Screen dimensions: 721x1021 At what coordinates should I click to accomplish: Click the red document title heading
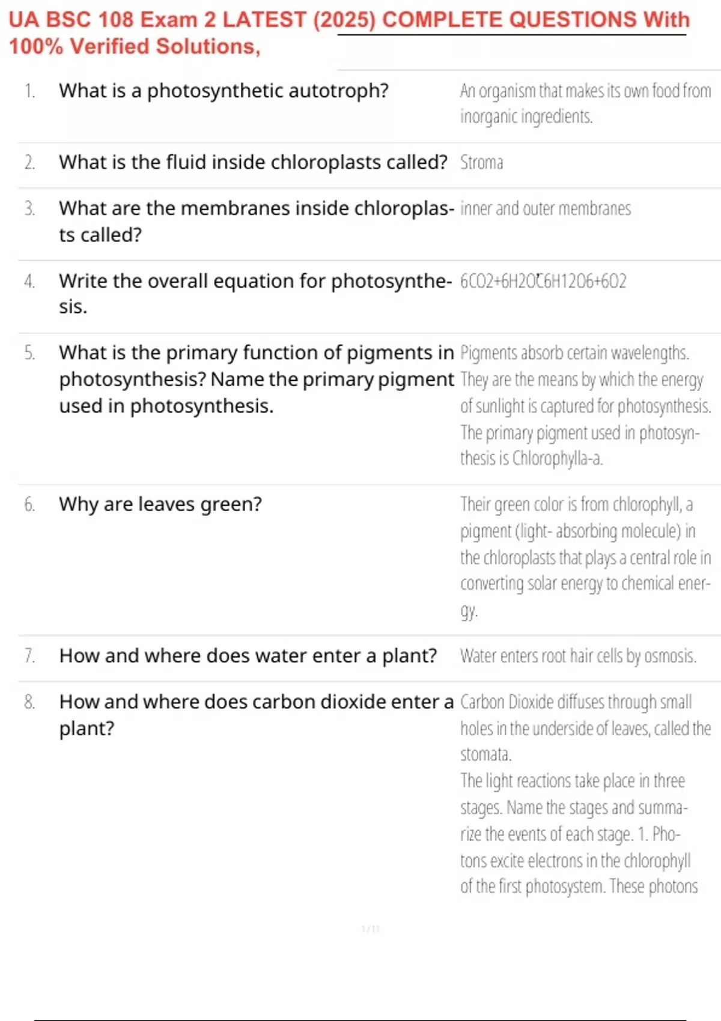click(348, 33)
